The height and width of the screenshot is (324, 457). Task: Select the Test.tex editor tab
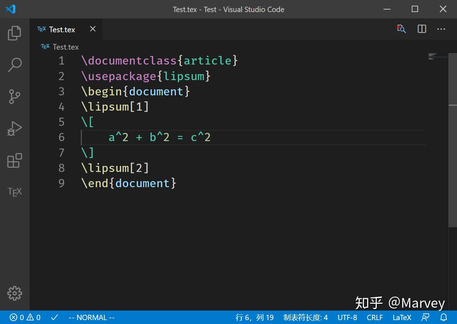pyautogui.click(x=61, y=29)
